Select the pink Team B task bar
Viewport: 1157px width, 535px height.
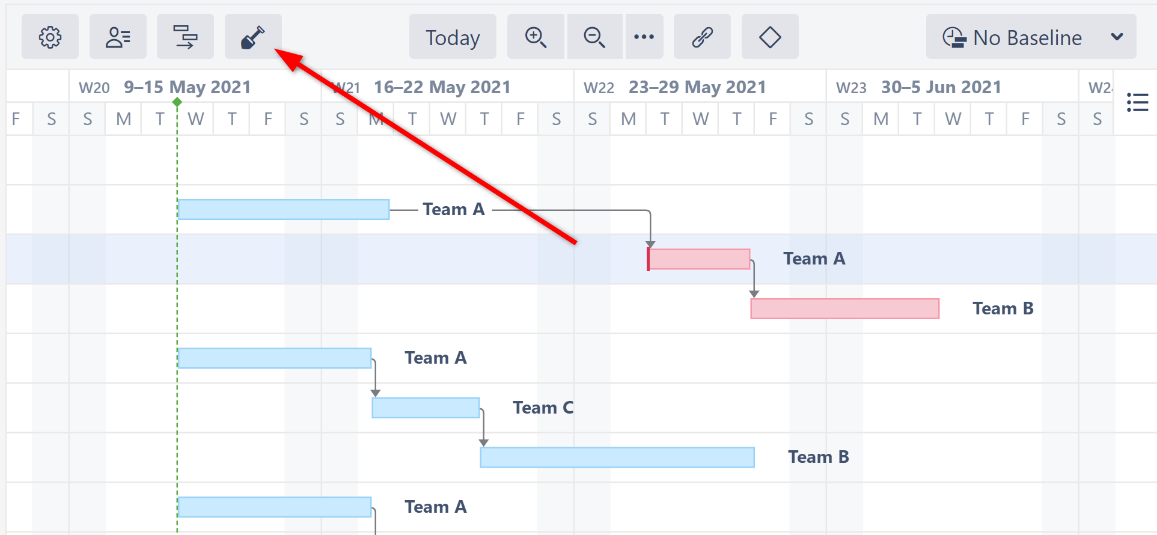coord(844,308)
